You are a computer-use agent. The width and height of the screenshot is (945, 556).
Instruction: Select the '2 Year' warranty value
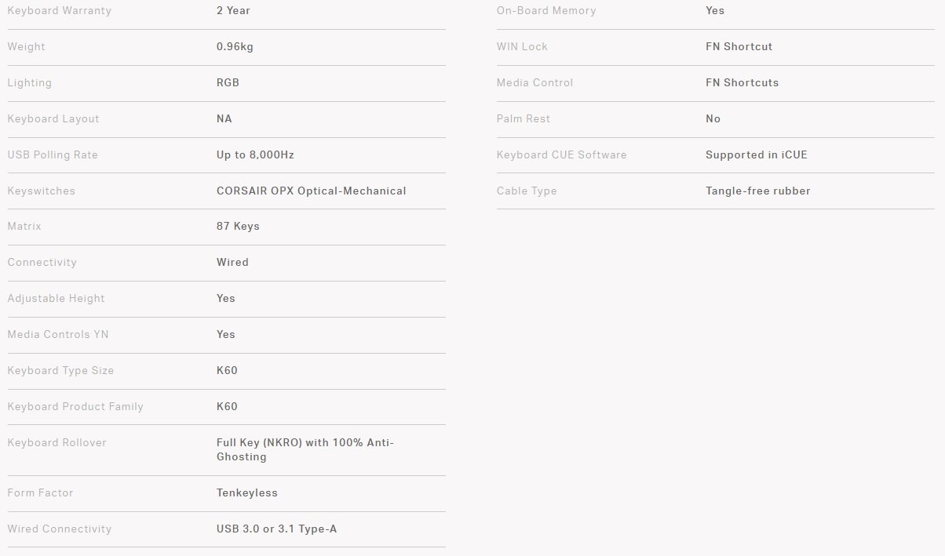233,11
